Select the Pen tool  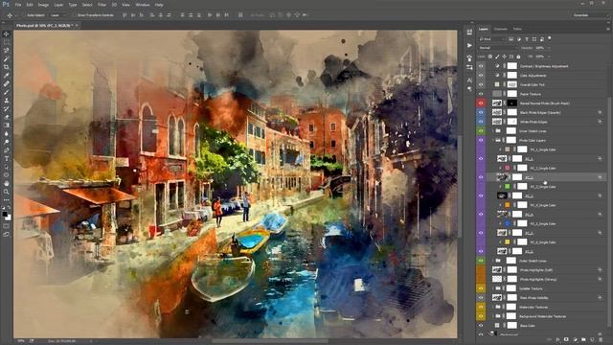point(7,149)
